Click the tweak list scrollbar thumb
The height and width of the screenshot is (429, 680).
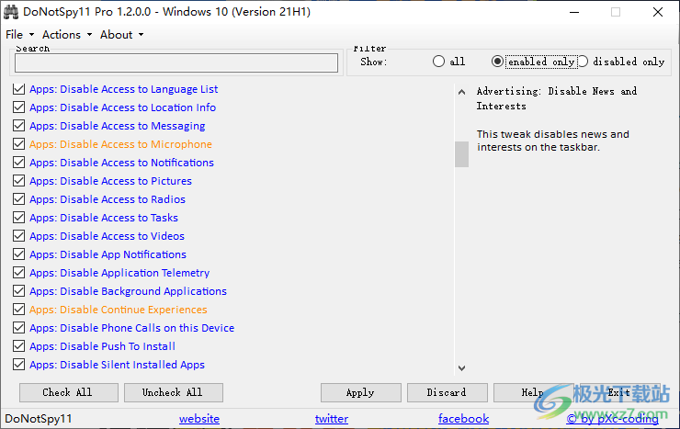[462, 153]
